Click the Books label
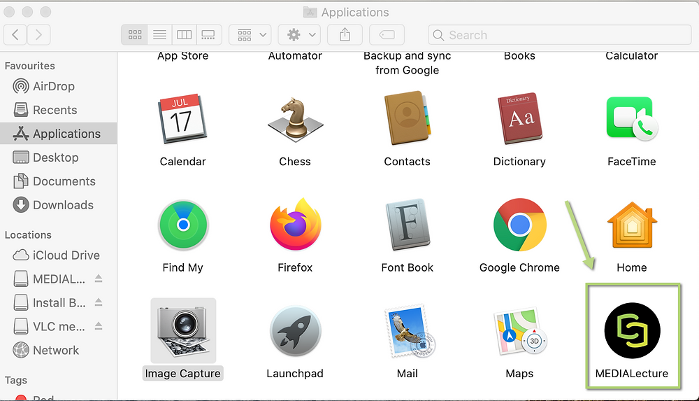699x401 pixels. [x=519, y=56]
